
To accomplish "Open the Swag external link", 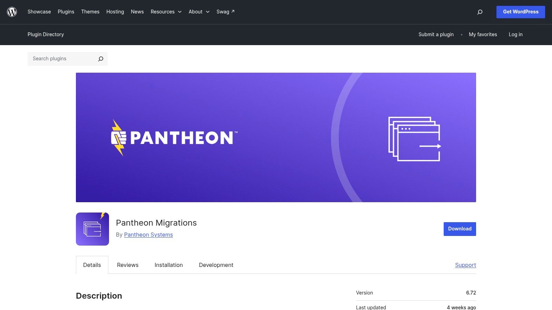I will pyautogui.click(x=225, y=12).
